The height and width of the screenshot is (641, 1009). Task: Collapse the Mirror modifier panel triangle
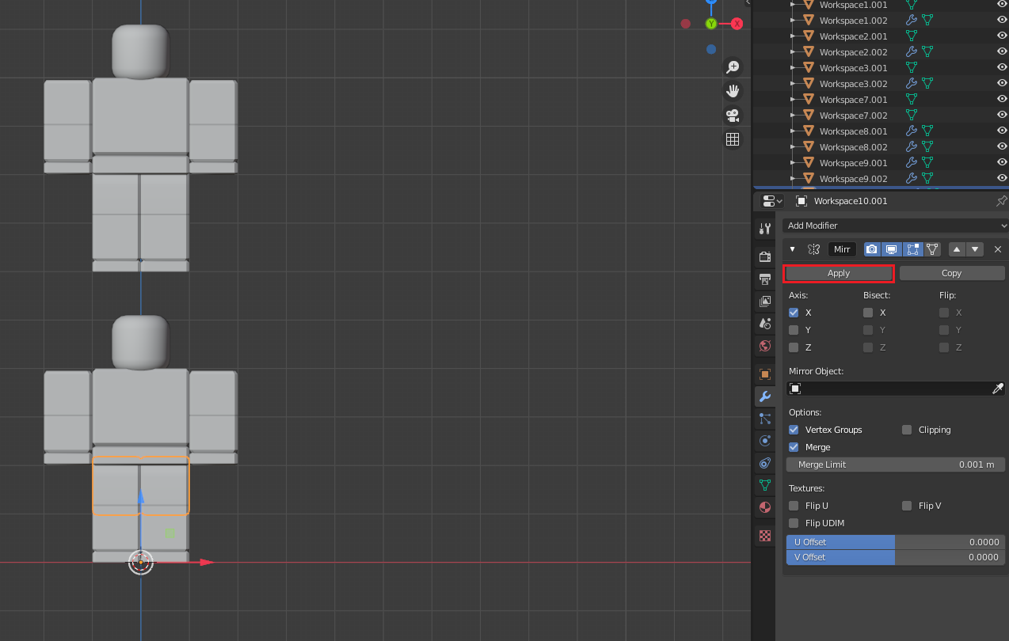point(793,249)
